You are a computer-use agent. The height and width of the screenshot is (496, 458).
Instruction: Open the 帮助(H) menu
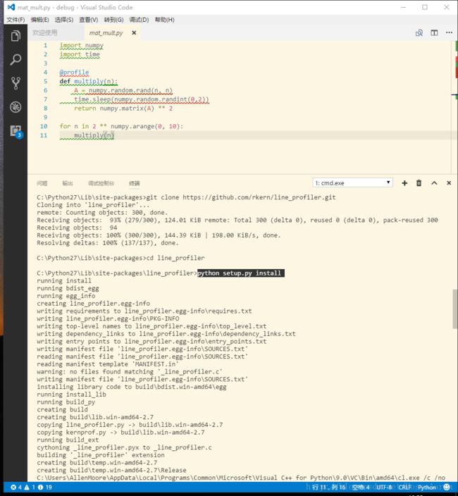pyautogui.click(x=164, y=20)
